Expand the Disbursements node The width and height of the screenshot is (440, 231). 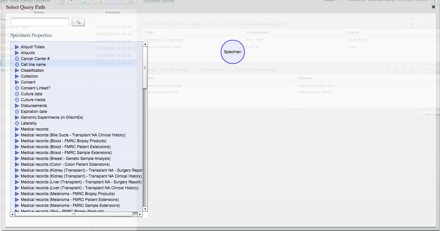tap(17, 106)
